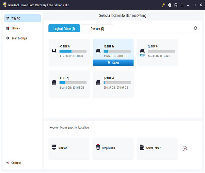205x173 pixels.
Task: Click the (F: NTFS) label
Action: pyautogui.click(x=64, y=78)
